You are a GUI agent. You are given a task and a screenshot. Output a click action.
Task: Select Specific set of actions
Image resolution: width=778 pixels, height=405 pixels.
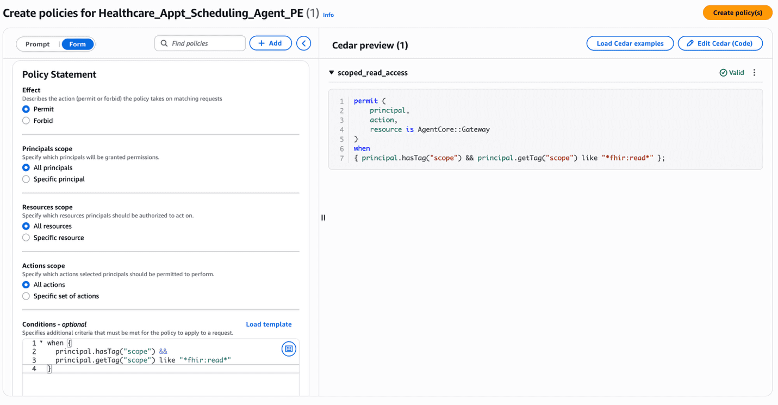tap(26, 296)
